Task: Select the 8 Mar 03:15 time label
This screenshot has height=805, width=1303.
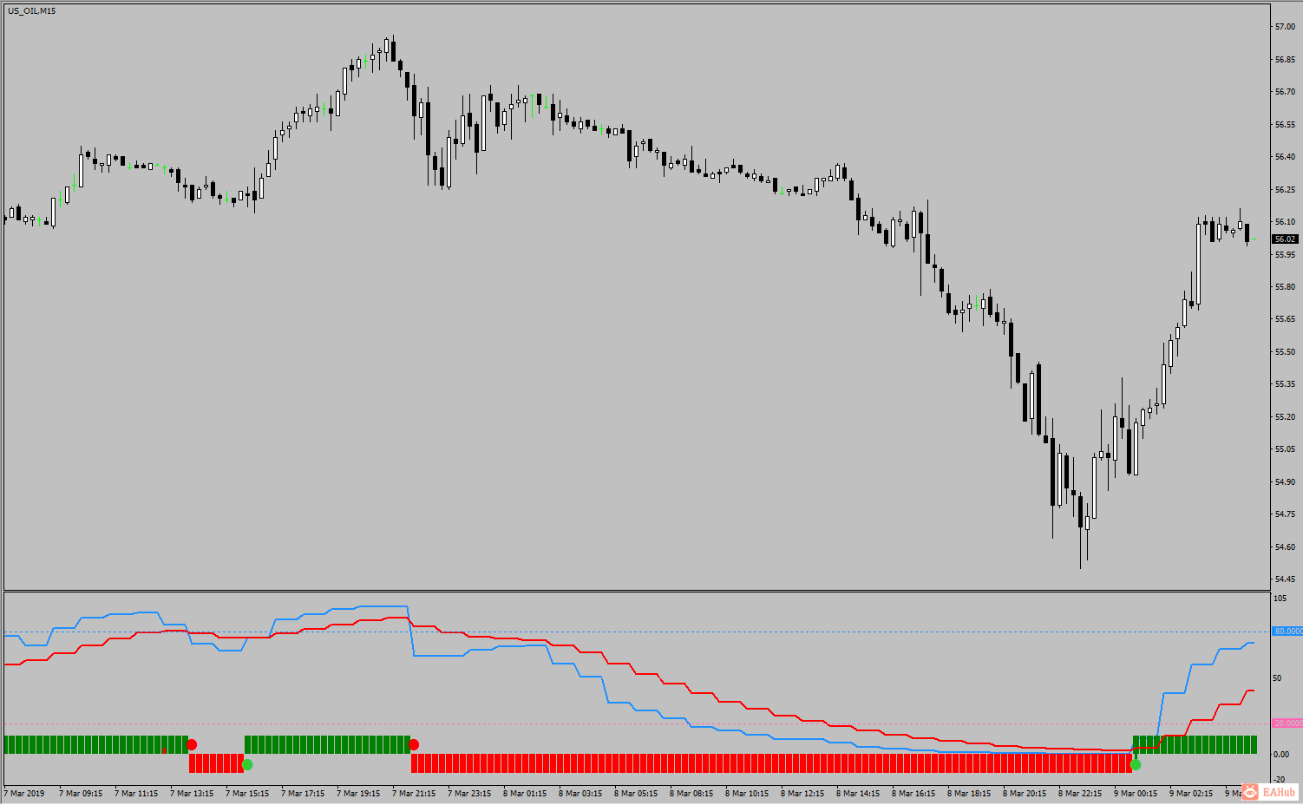Action: [x=580, y=794]
